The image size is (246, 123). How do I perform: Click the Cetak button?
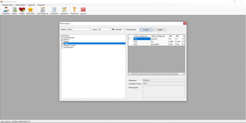160,30
